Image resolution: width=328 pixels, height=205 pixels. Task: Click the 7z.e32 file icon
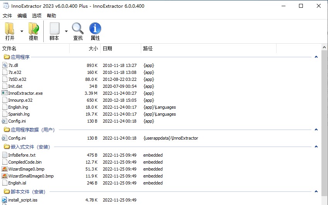point(5,72)
